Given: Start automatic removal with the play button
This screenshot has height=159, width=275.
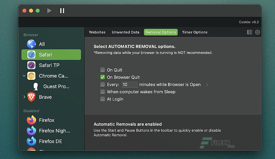Looking at the screenshot, I should click(x=49, y=11).
